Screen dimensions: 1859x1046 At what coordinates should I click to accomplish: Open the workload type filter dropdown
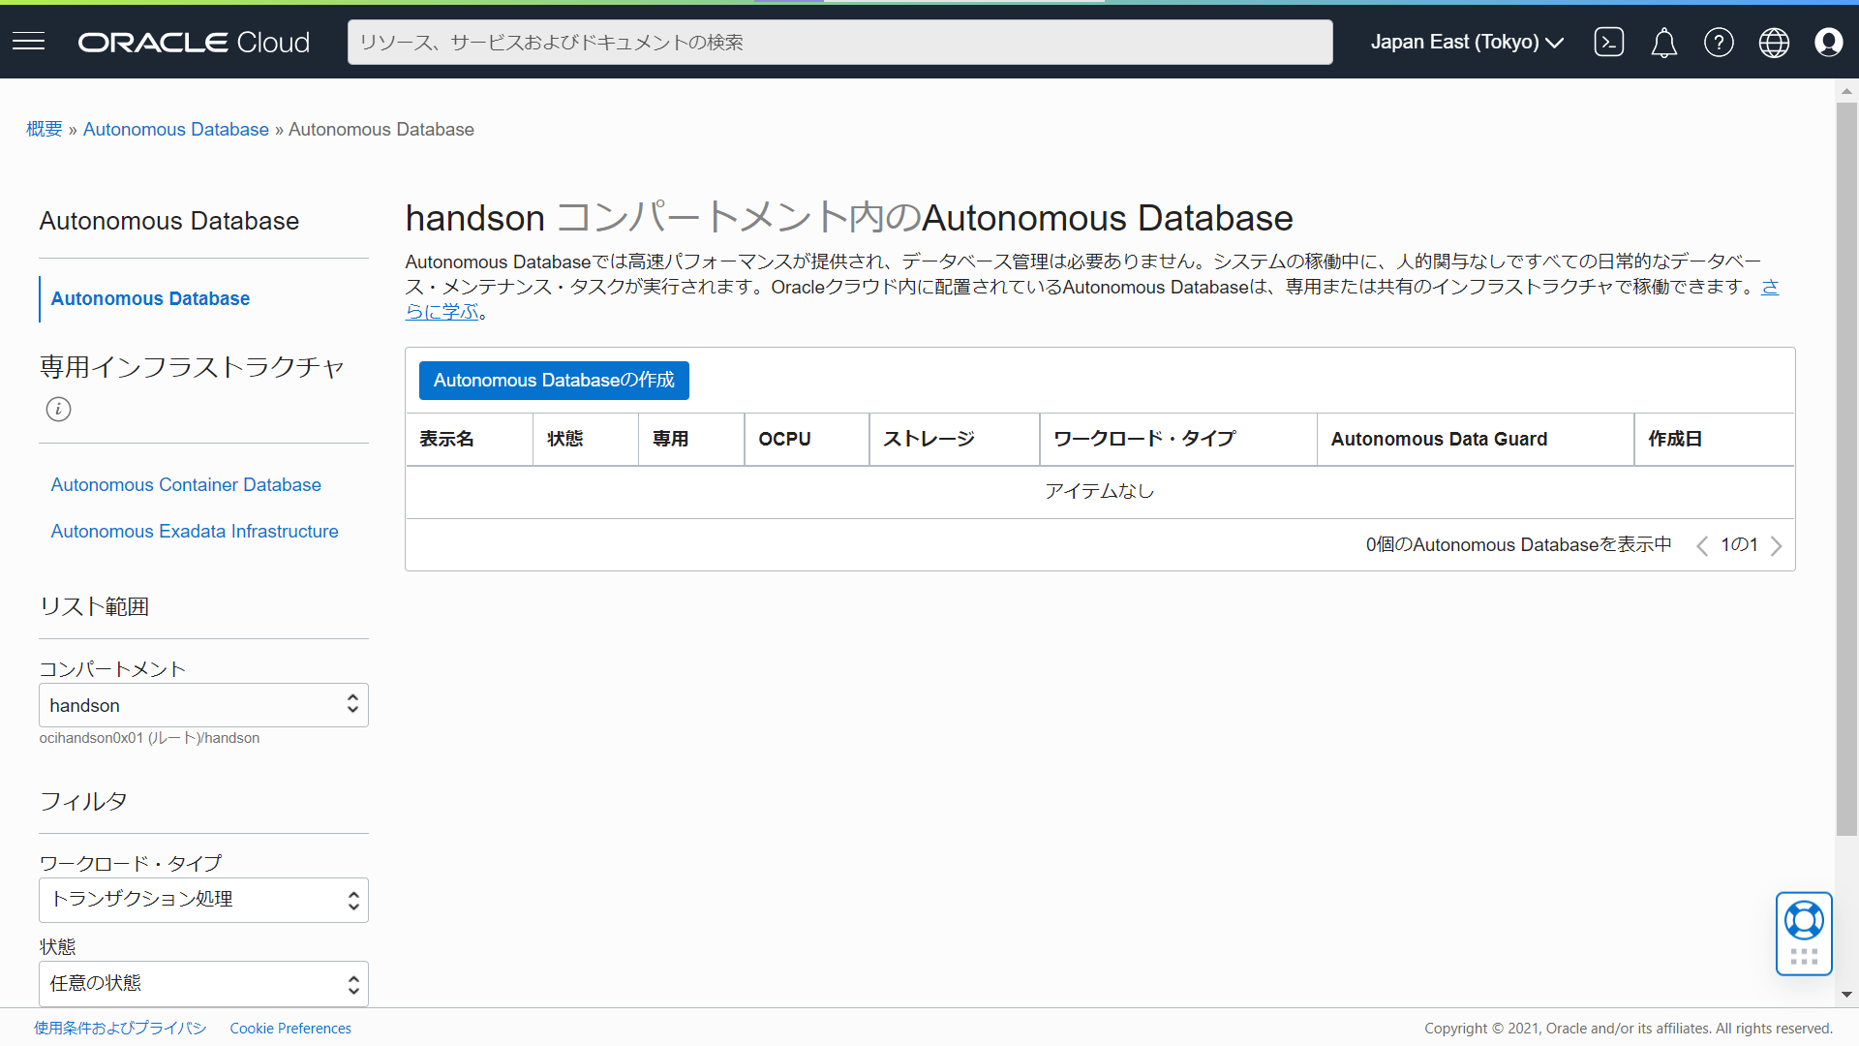point(203,900)
